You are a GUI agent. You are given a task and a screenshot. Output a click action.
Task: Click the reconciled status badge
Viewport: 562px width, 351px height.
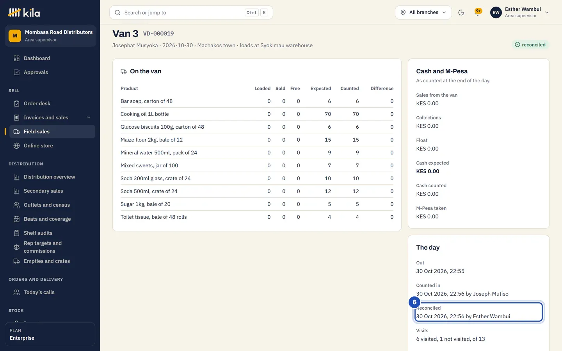pyautogui.click(x=530, y=45)
